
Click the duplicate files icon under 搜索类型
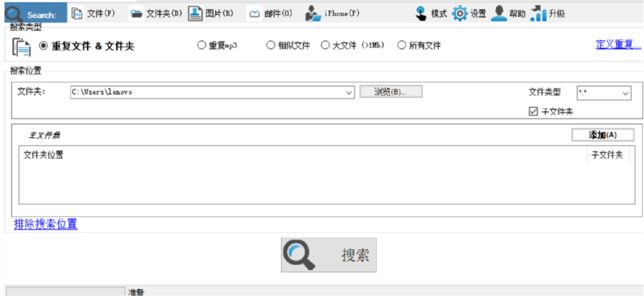click(x=22, y=47)
